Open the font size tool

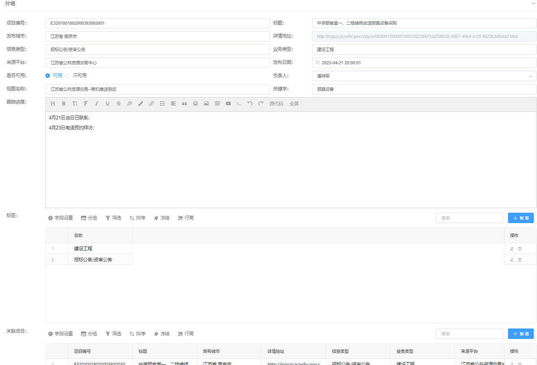point(75,104)
